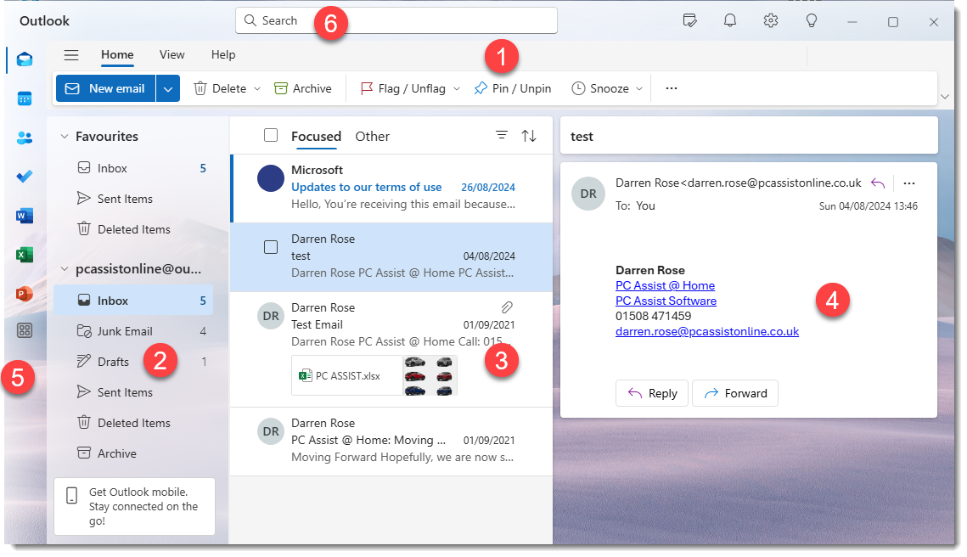Open the Calendar from the left sidebar

click(24, 98)
